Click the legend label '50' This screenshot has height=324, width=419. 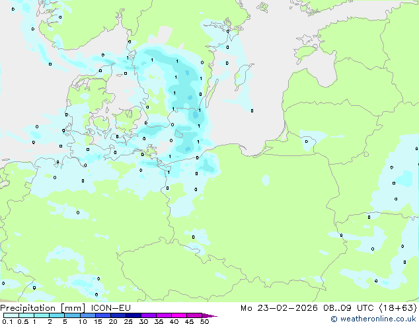204,321
